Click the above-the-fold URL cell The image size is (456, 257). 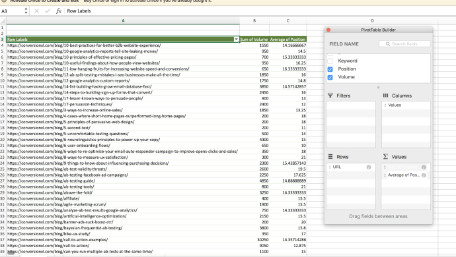pyautogui.click(x=123, y=192)
